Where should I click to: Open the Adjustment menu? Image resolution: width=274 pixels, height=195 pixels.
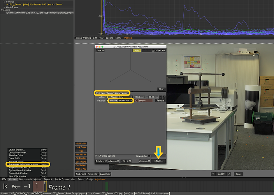click(100, 179)
